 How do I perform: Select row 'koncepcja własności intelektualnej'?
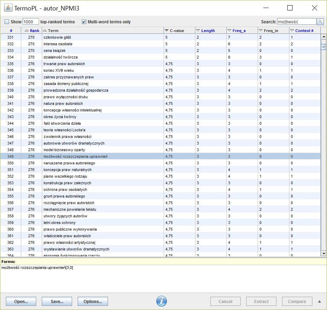(x=161, y=110)
